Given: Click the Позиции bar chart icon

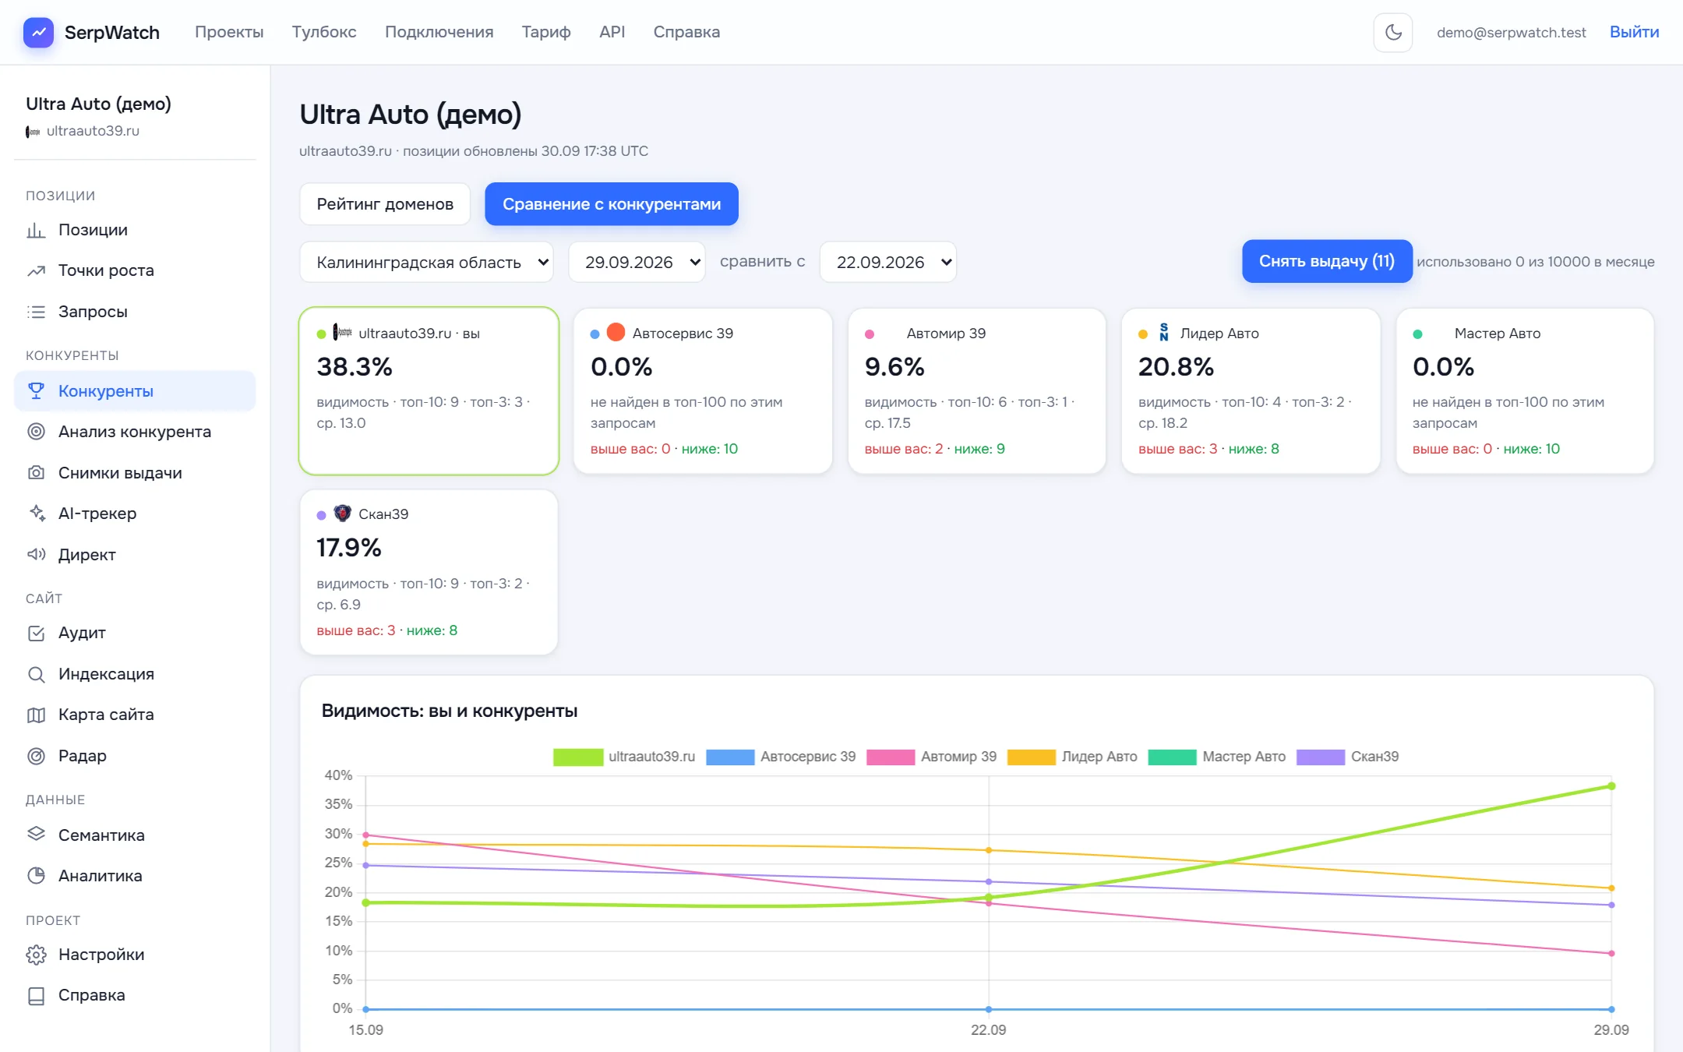Looking at the screenshot, I should coord(36,230).
